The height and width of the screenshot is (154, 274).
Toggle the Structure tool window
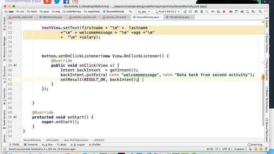(x=4, y=74)
